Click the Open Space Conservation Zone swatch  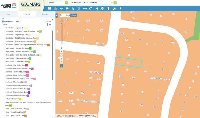coord(30,48)
